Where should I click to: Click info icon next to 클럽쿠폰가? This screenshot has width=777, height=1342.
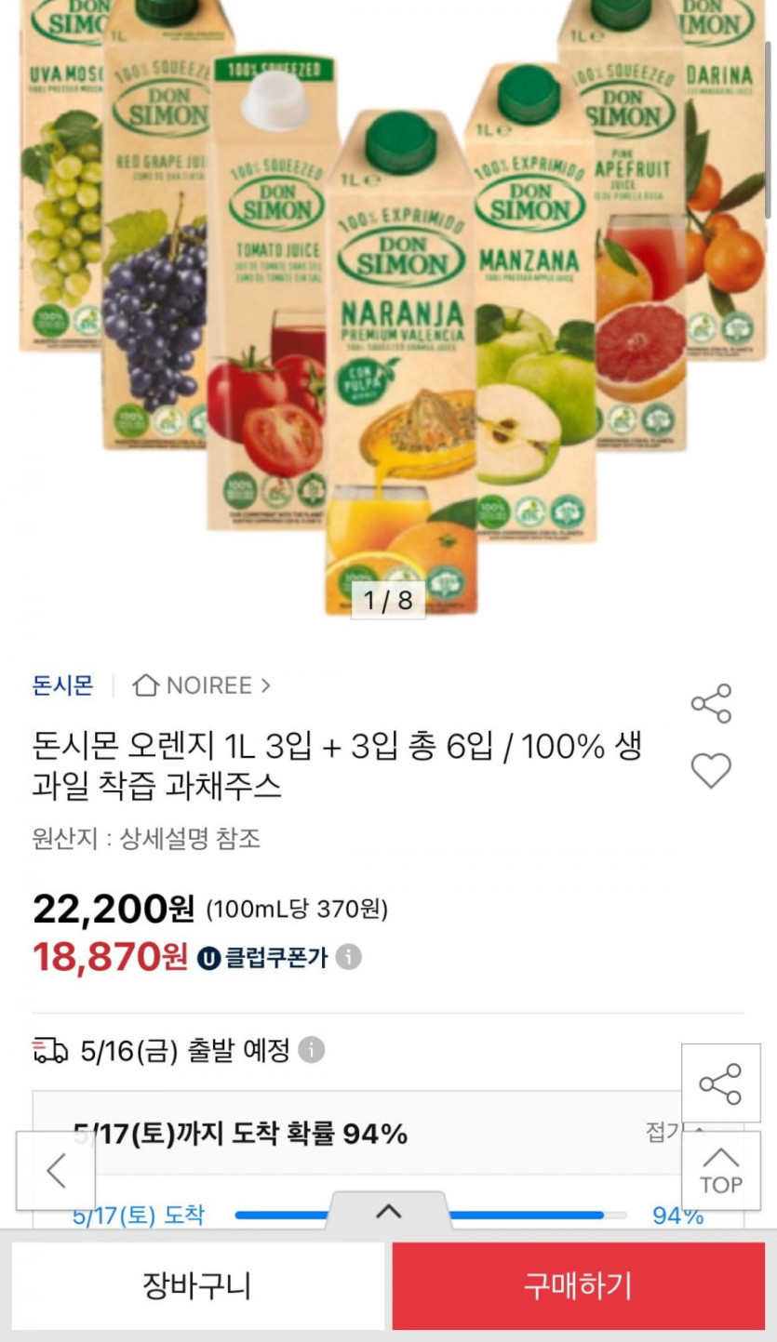(x=349, y=957)
